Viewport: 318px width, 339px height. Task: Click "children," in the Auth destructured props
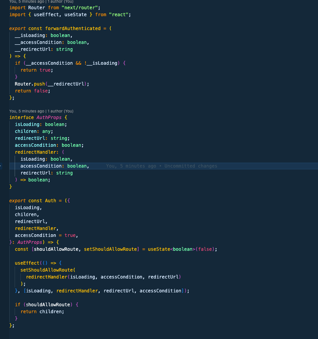[27, 215]
